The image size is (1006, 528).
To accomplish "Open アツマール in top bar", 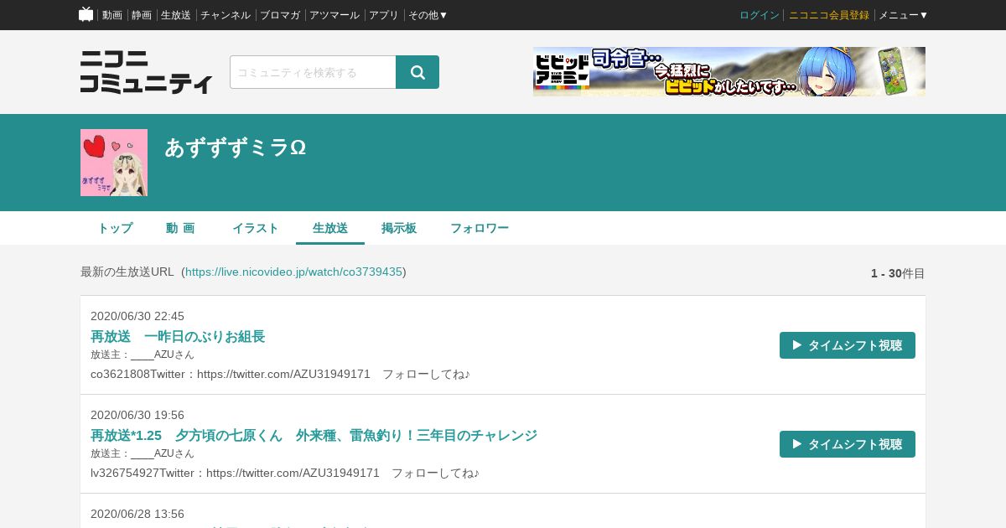I will coord(334,15).
